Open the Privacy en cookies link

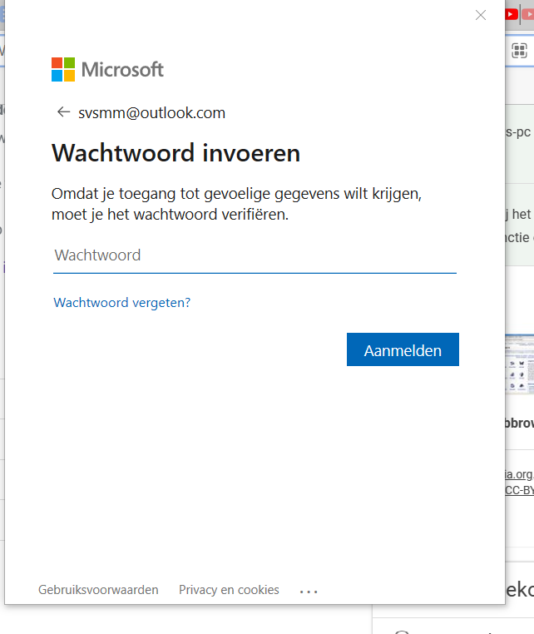point(229,590)
